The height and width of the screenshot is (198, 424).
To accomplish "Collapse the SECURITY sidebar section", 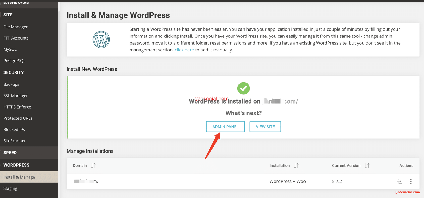I will tap(14, 72).
